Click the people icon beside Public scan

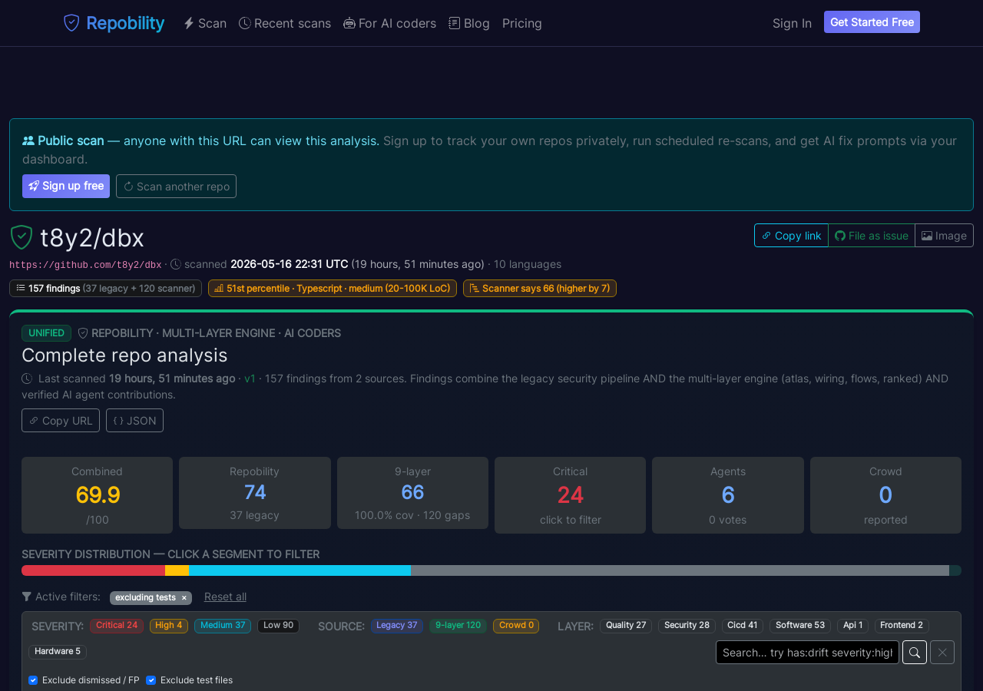[28, 141]
